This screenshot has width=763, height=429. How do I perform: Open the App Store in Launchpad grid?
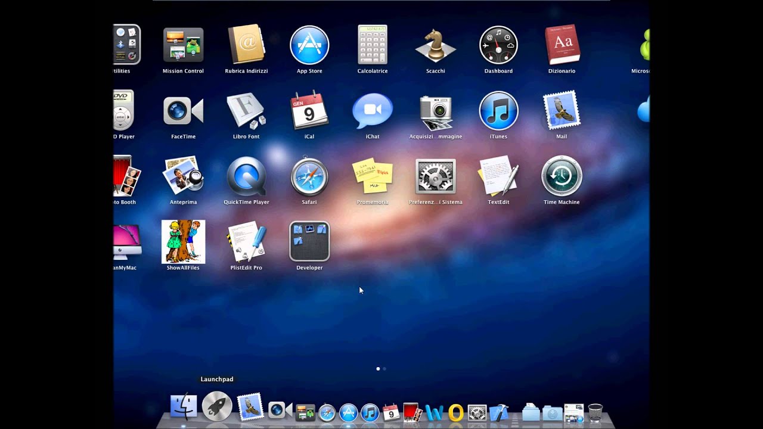pos(309,45)
